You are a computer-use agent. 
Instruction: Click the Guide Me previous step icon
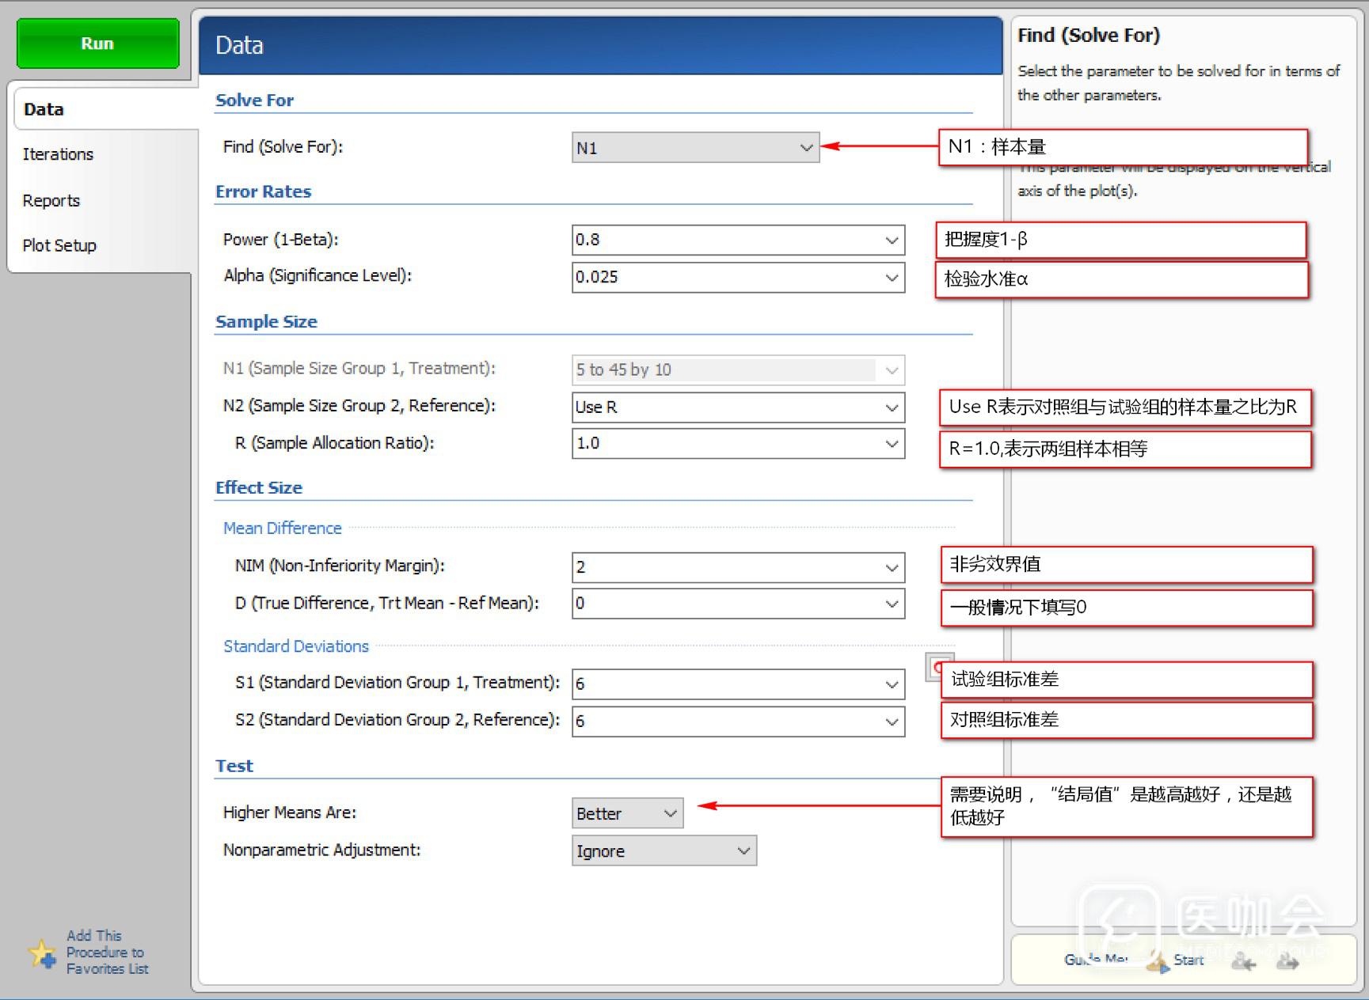click(1244, 962)
